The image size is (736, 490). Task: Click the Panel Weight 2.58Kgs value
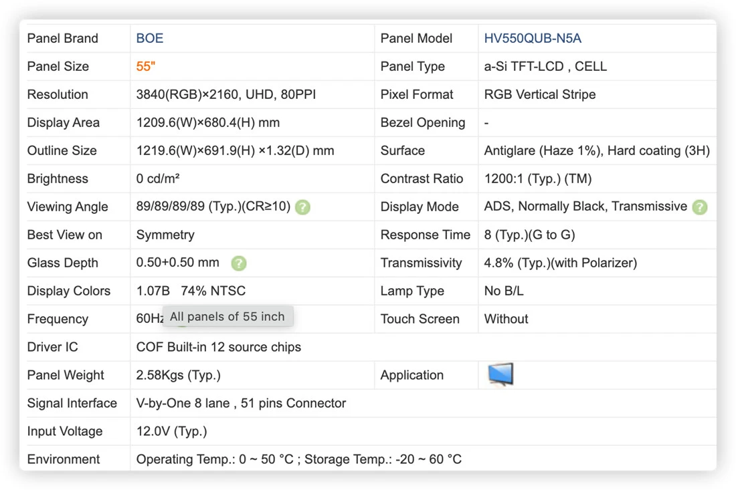[x=179, y=375]
